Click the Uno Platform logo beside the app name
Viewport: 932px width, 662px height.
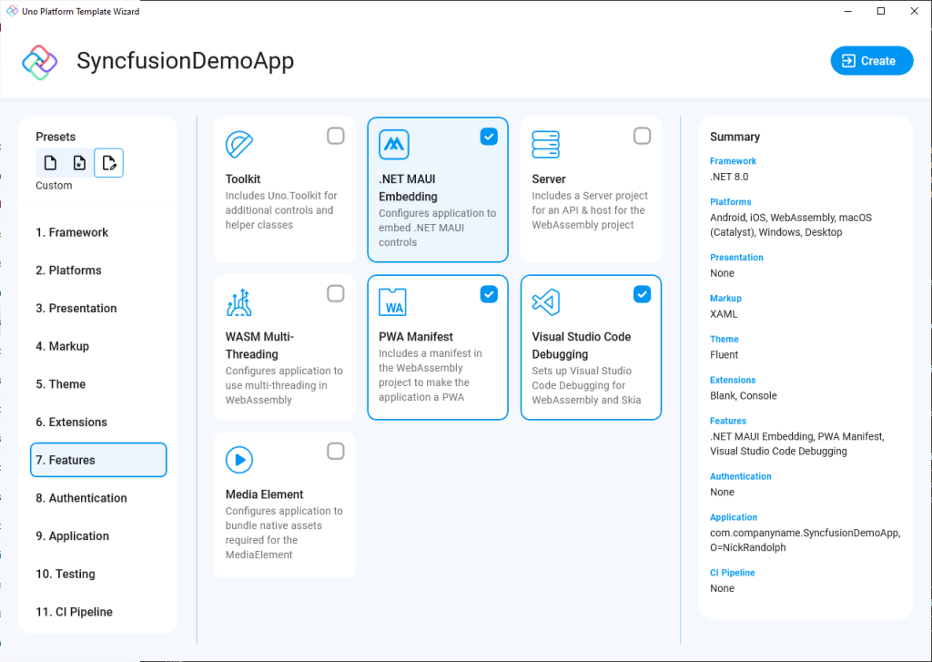pos(41,60)
